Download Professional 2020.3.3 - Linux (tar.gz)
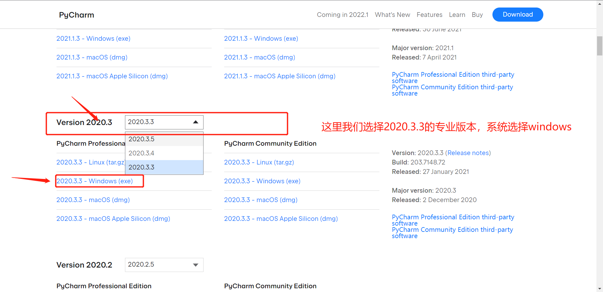 point(91,162)
